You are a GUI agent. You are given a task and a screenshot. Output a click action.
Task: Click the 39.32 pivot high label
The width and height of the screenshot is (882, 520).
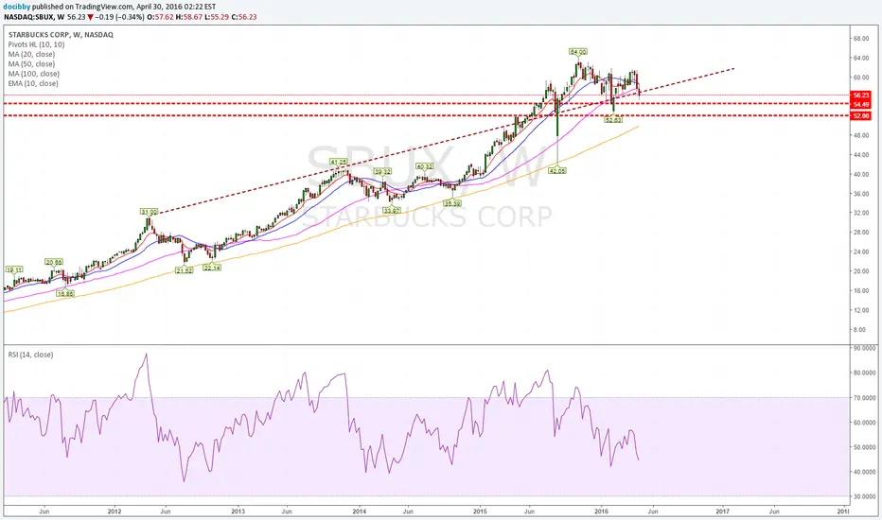coord(382,171)
